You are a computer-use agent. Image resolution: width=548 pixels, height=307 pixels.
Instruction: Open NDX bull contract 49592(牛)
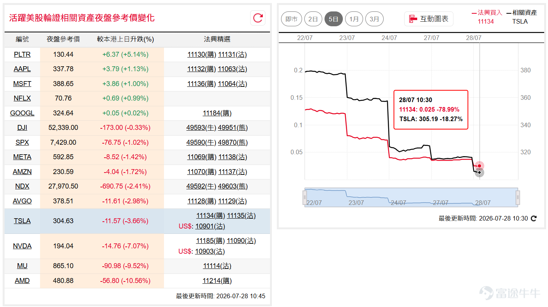coord(201,186)
